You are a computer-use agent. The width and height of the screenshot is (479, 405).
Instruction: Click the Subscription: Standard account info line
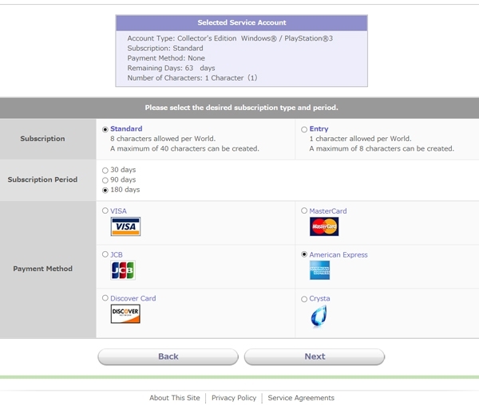click(x=165, y=48)
